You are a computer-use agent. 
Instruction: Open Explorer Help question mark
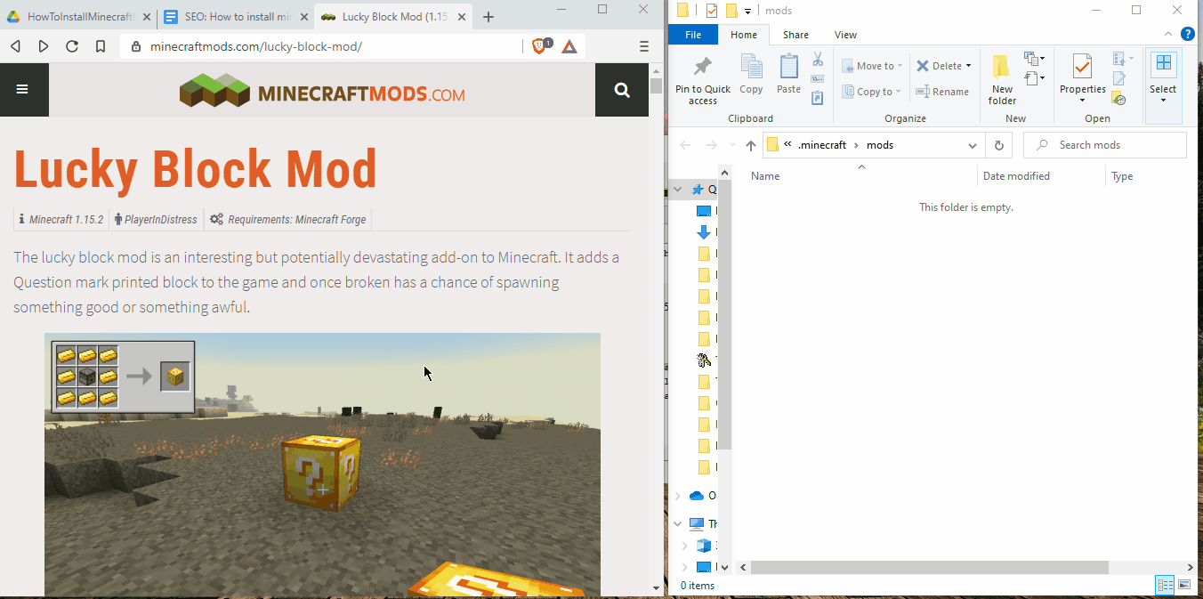click(x=1188, y=35)
